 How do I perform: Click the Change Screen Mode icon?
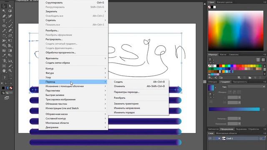[x=7, y=98]
